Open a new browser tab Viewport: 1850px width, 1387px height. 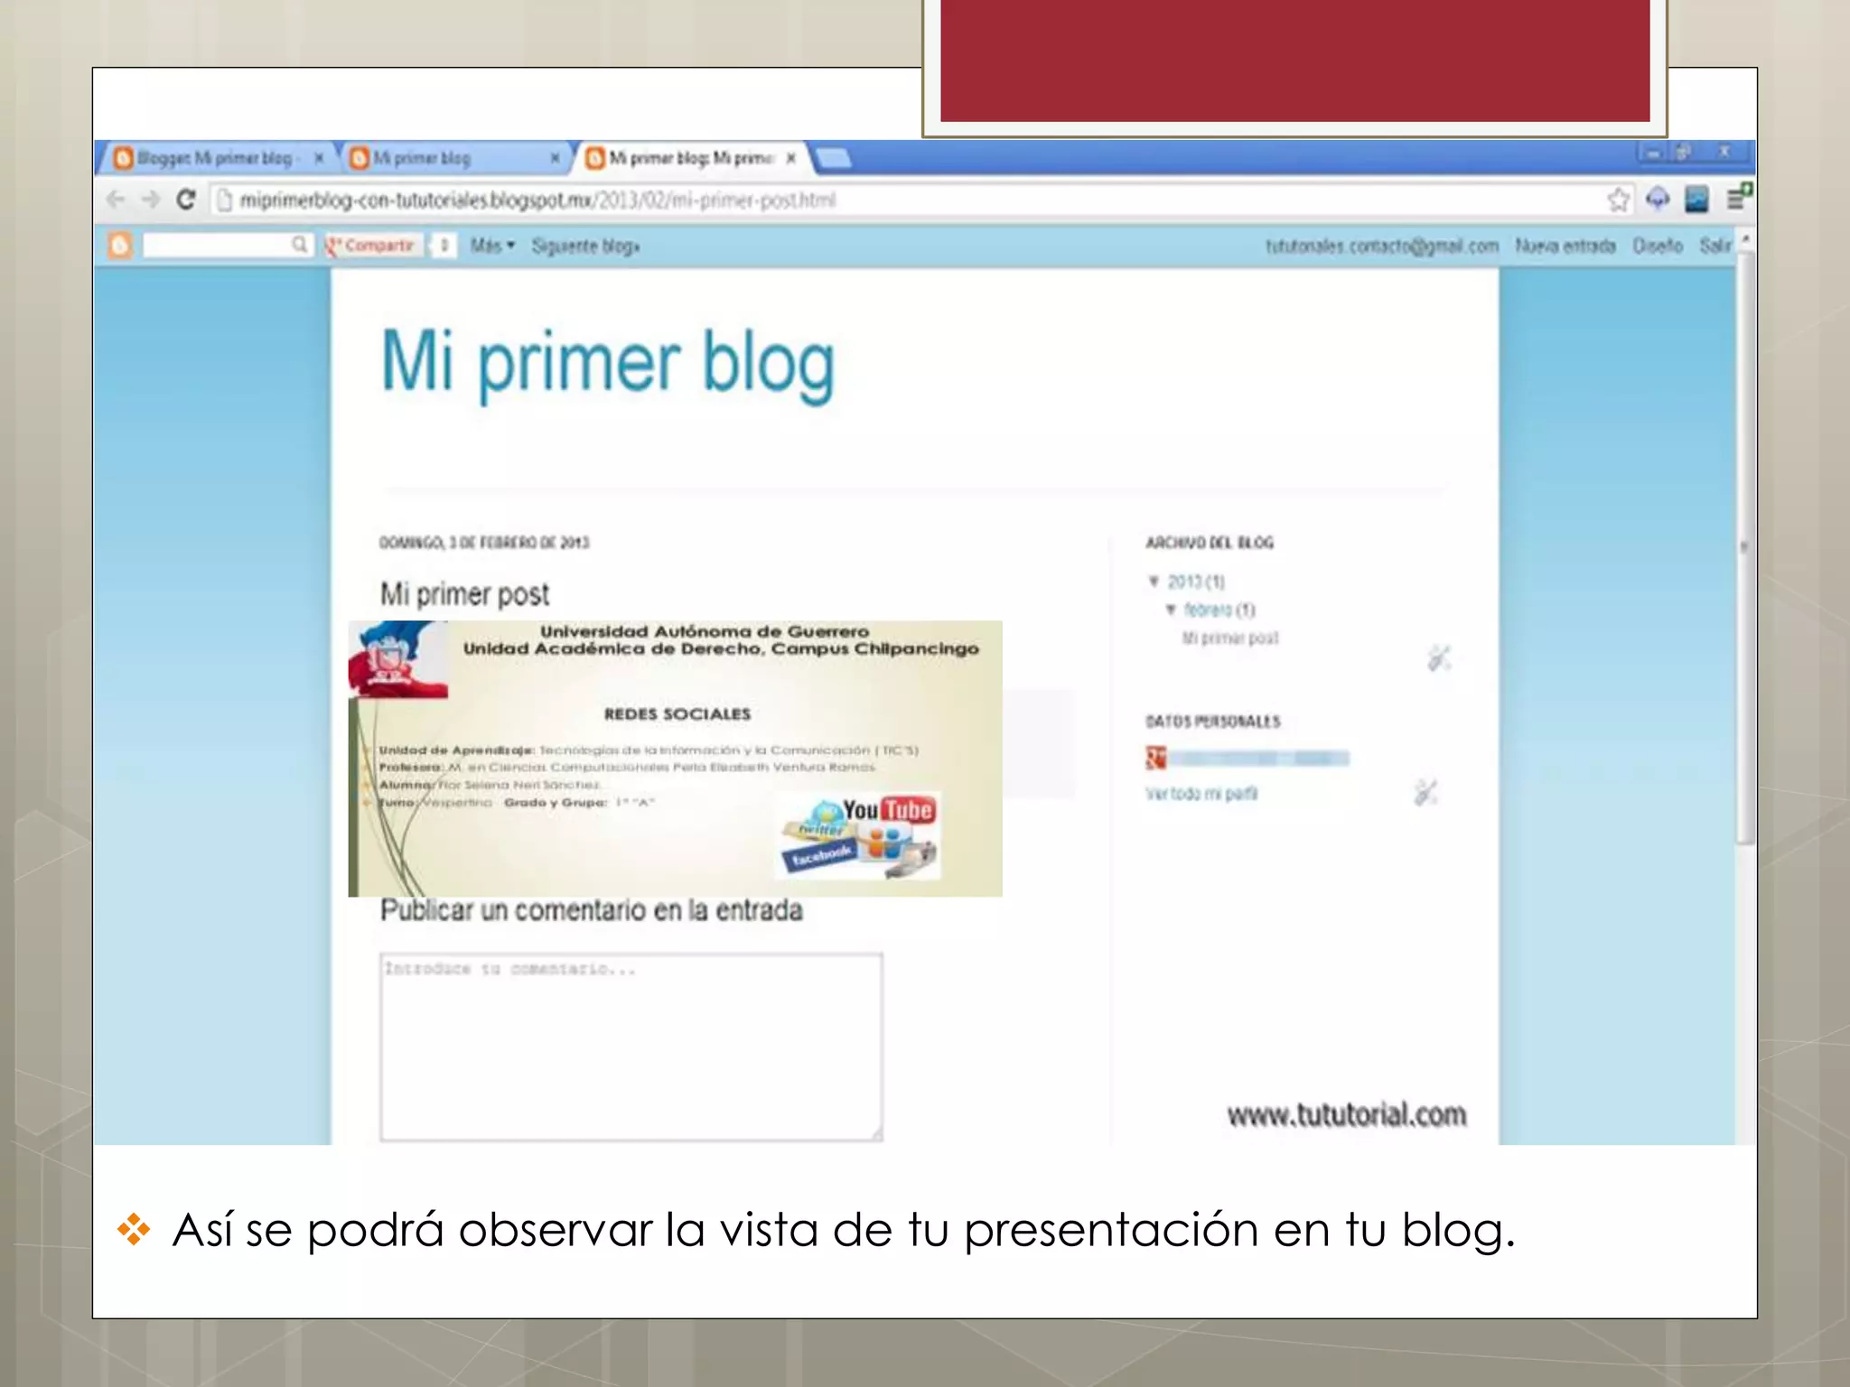[834, 159]
